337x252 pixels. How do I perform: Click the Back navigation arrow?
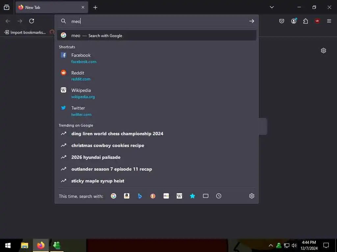[8, 21]
